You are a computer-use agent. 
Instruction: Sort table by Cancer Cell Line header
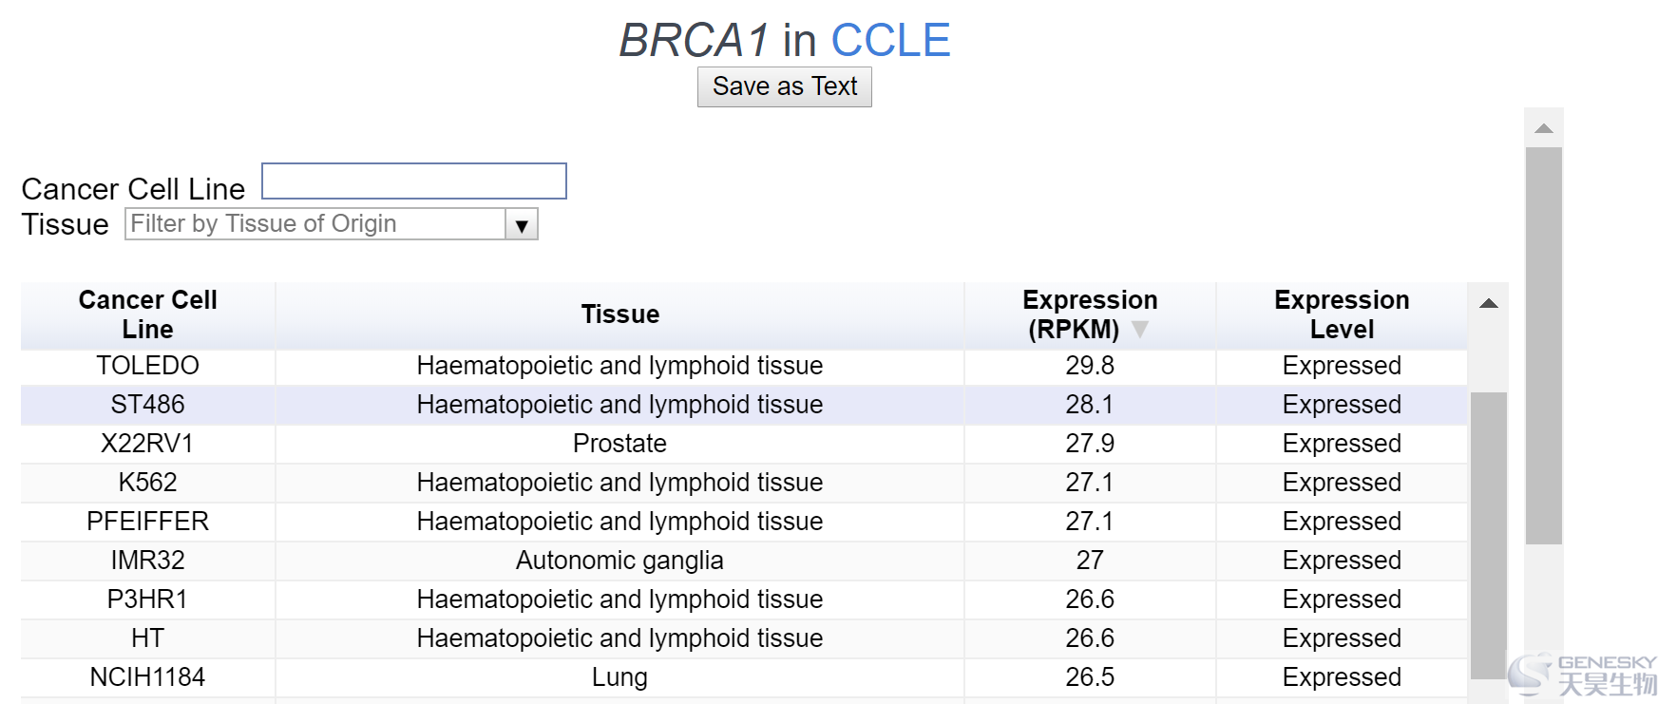click(x=148, y=314)
